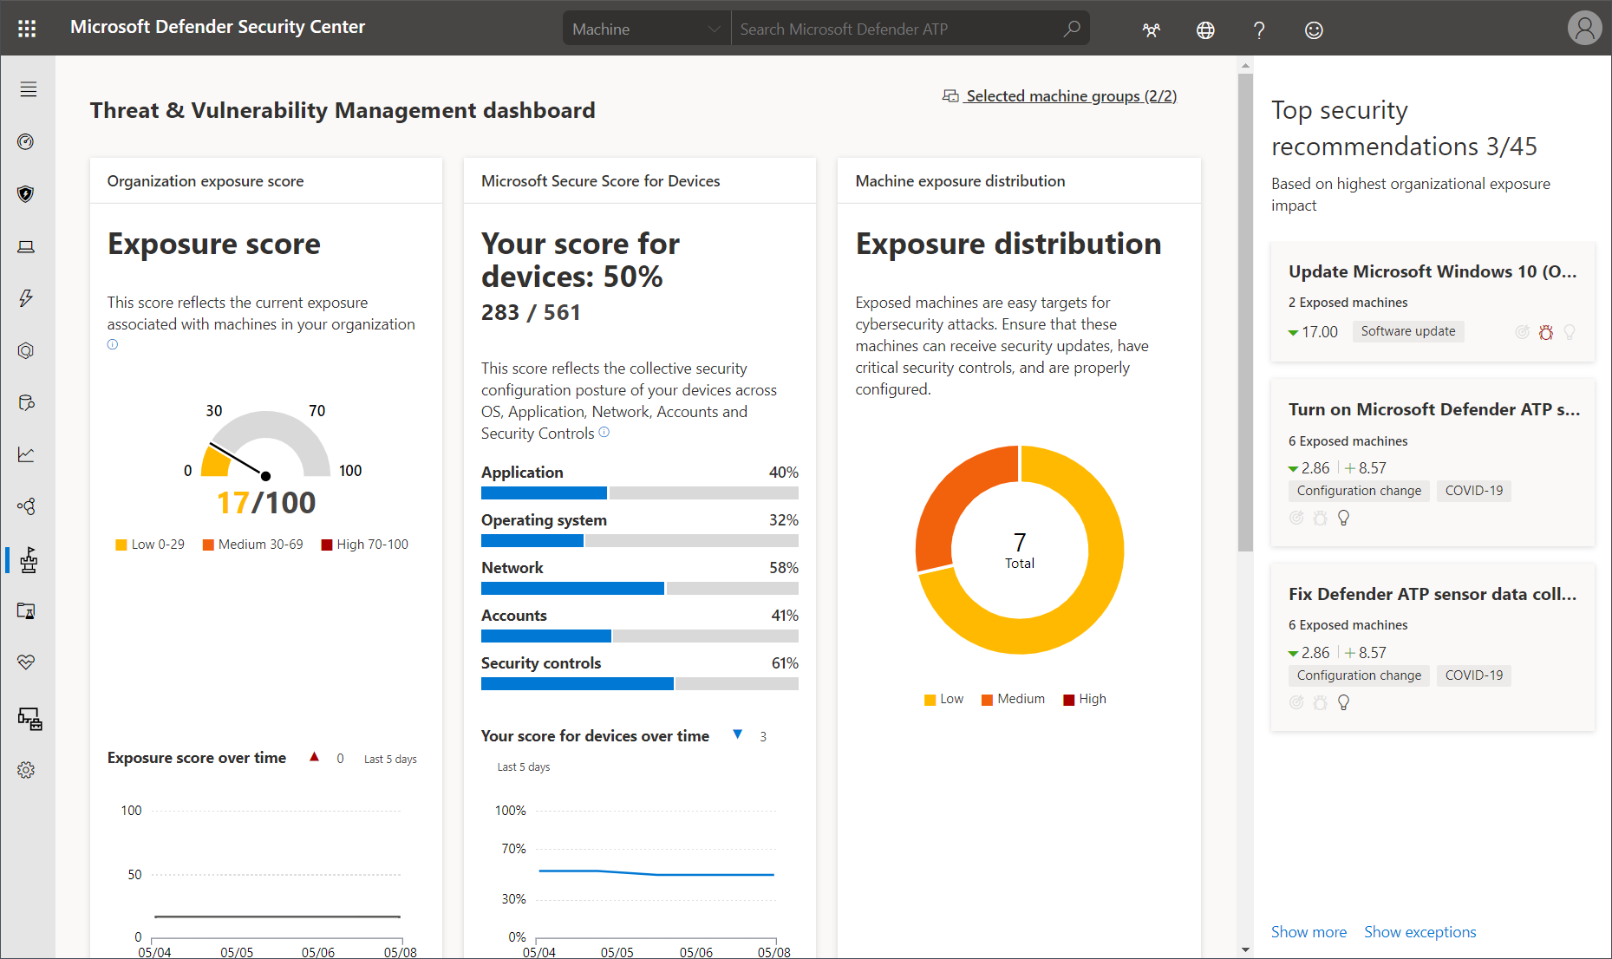Click the dashboard vertical scrollbar thumb
This screenshot has width=1612, height=959.
pos(1245,312)
